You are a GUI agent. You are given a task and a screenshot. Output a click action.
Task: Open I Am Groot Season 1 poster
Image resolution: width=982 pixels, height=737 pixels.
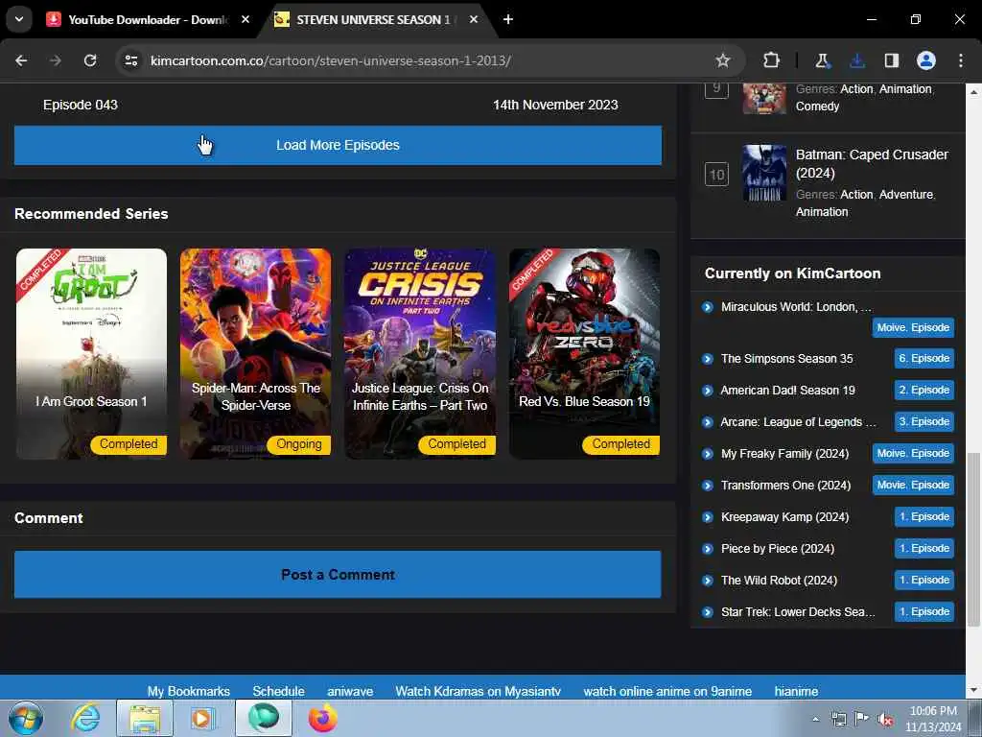pos(91,353)
